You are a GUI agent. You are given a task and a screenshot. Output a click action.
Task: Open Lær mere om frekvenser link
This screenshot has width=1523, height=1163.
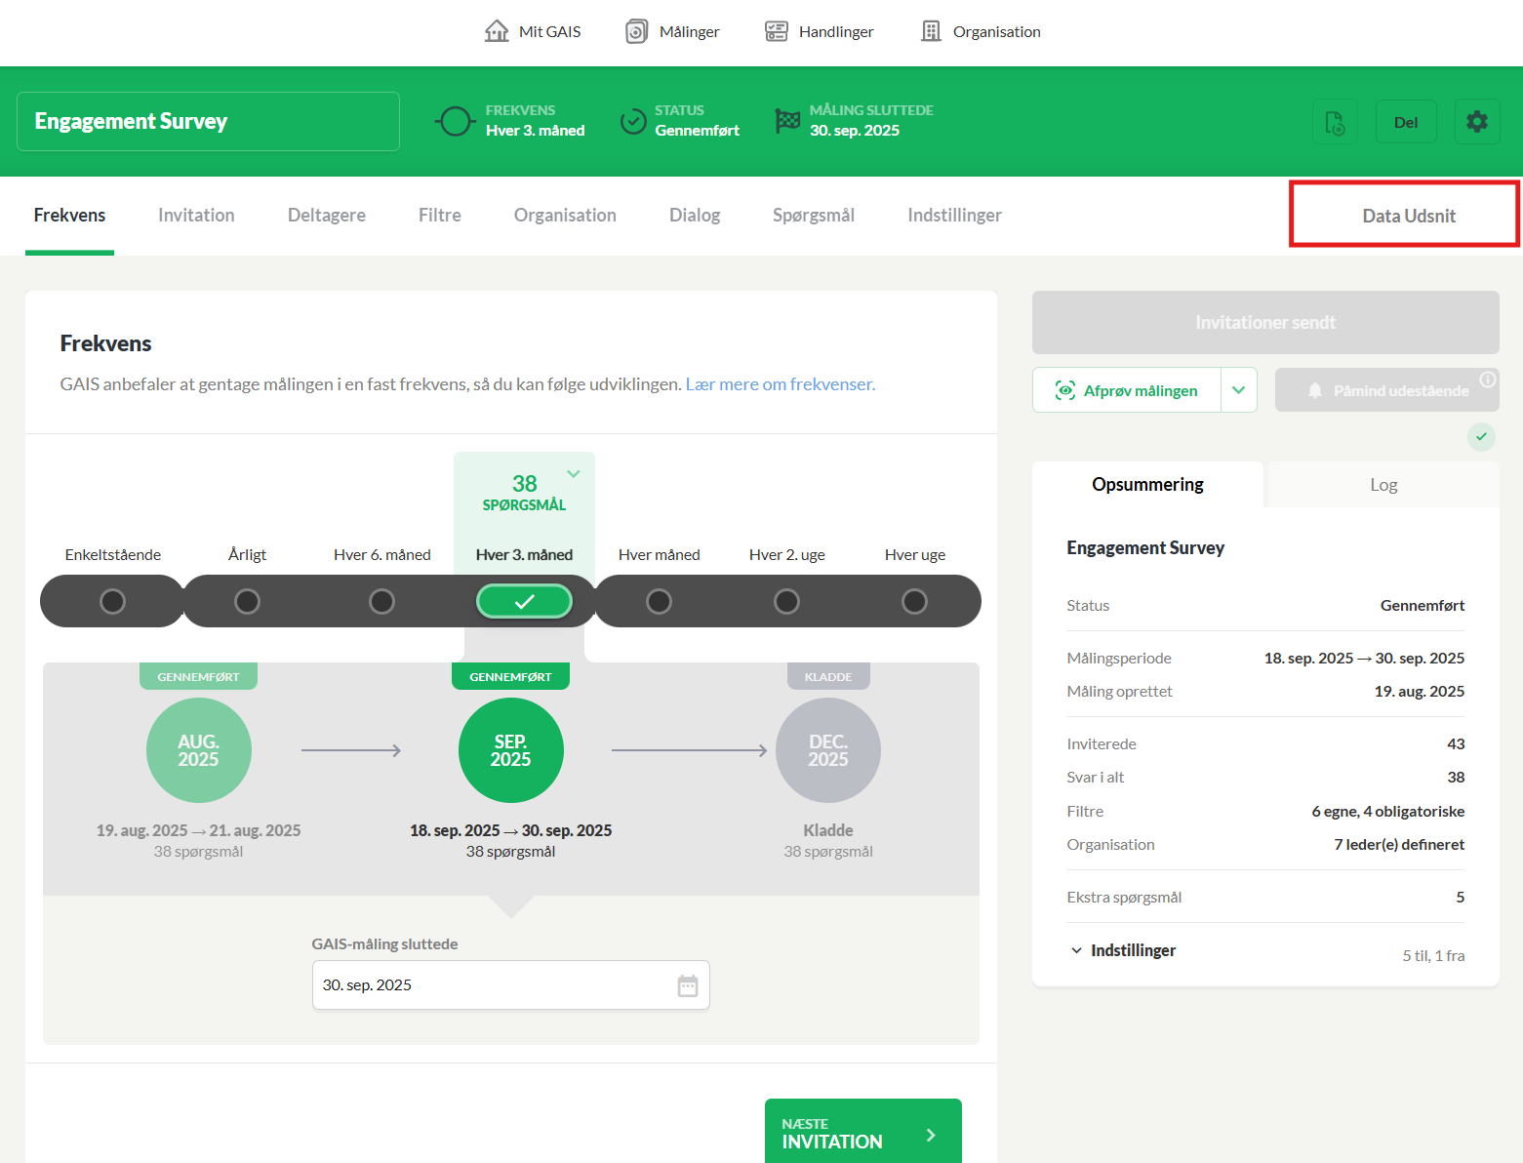point(781,384)
